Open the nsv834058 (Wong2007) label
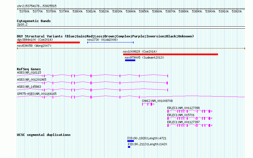253x158 pixels. tap(34, 46)
